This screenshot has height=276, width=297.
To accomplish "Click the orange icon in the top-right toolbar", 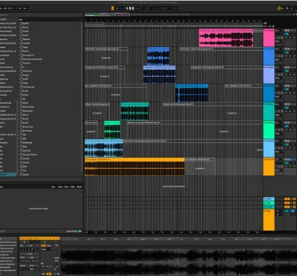I will (x=280, y=8).
